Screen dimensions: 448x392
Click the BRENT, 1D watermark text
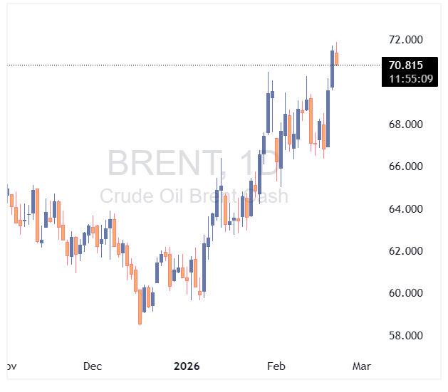(193, 164)
